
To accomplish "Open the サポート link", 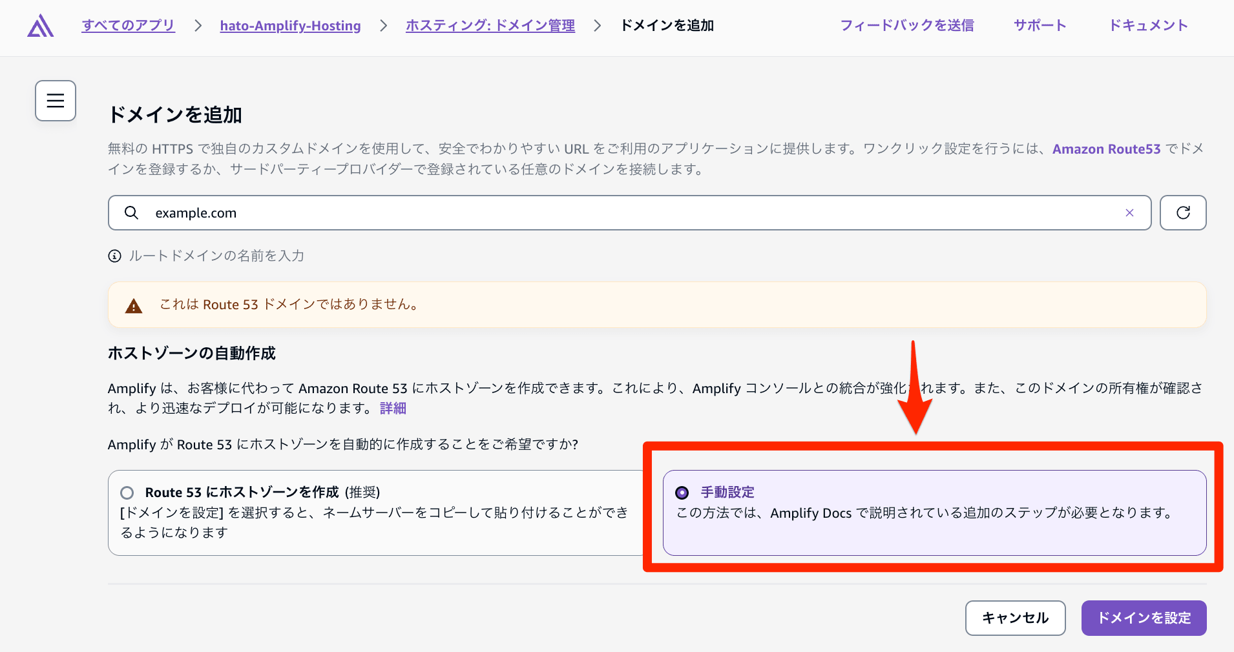I will coord(1040,25).
